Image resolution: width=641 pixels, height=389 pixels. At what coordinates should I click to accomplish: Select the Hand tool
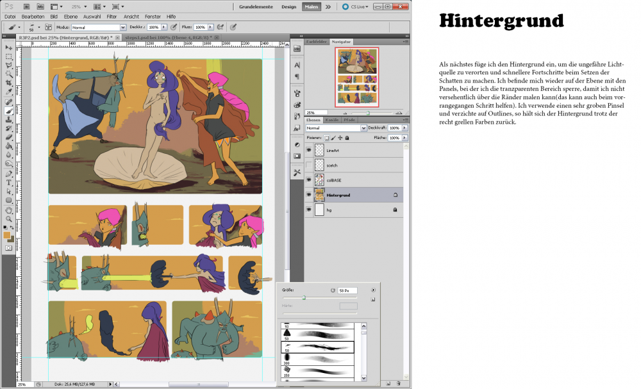point(8,210)
